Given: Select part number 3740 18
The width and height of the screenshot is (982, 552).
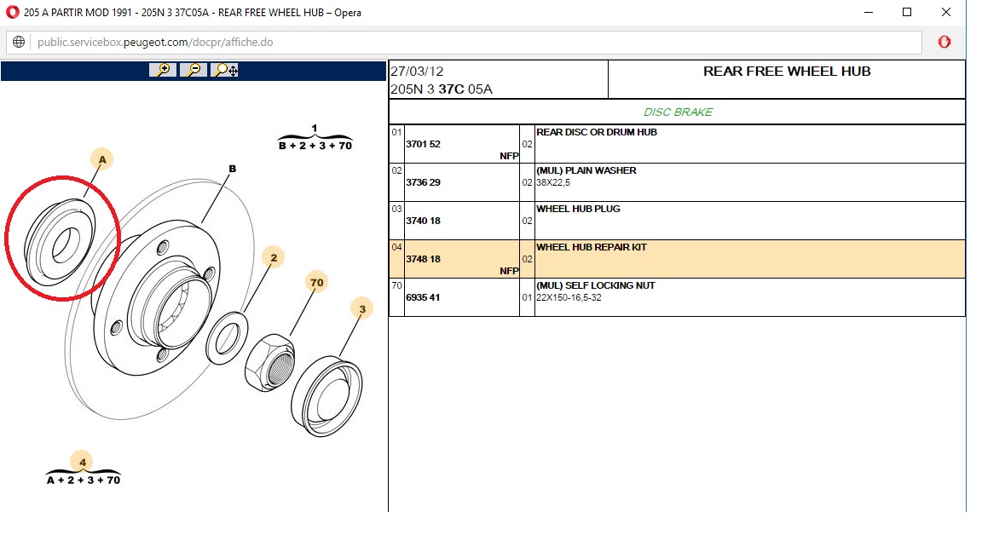Looking at the screenshot, I should click(423, 221).
